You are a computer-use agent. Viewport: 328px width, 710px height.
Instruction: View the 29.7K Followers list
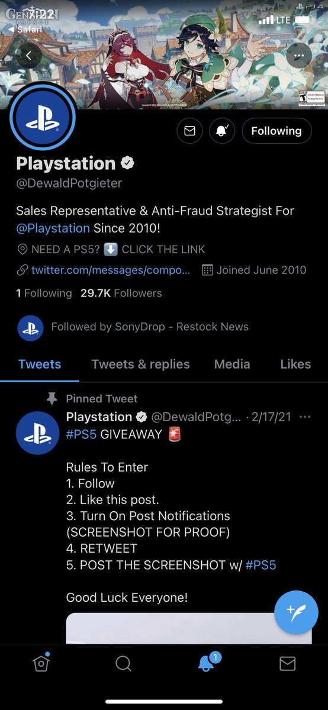pyautogui.click(x=121, y=293)
